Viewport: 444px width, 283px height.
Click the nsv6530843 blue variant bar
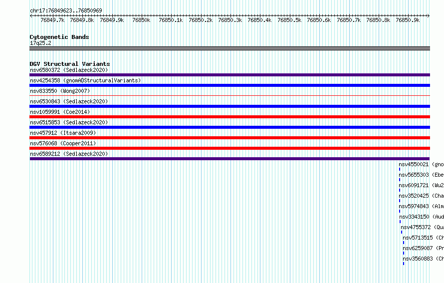click(x=229, y=106)
